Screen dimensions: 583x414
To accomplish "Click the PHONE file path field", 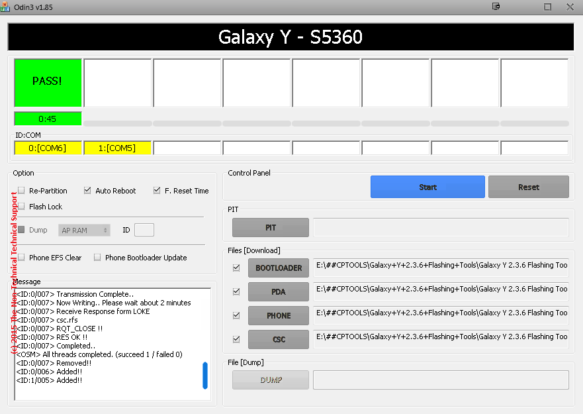I will (x=441, y=315).
